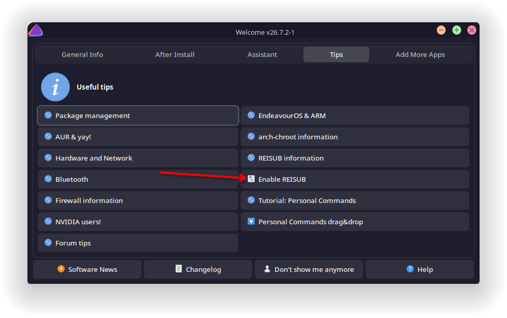The image size is (507, 318).
Task: Open the Firewall information tip
Action: click(138, 200)
